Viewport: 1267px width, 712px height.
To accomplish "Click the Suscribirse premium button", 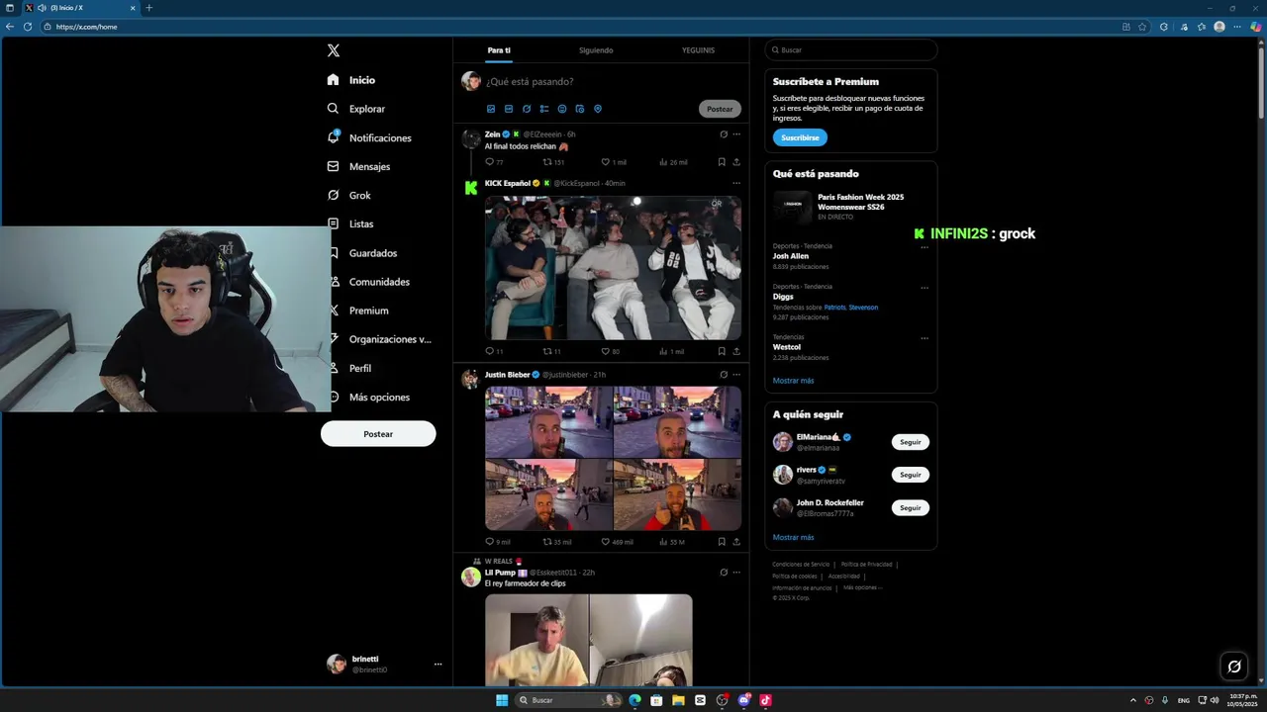I will click(x=800, y=137).
